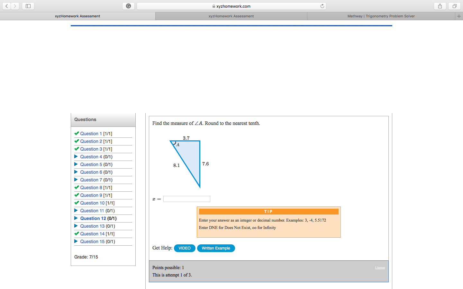This screenshot has width=463, height=289.
Task: Open the tab overview icon
Action: coord(454,6)
